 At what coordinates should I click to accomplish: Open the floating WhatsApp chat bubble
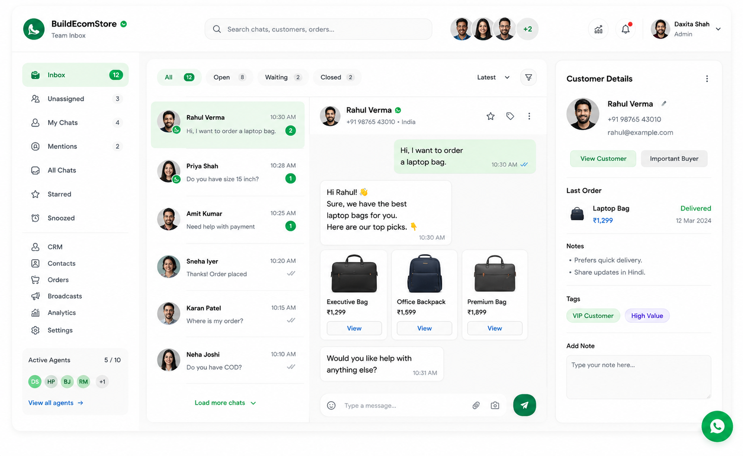[717, 426]
